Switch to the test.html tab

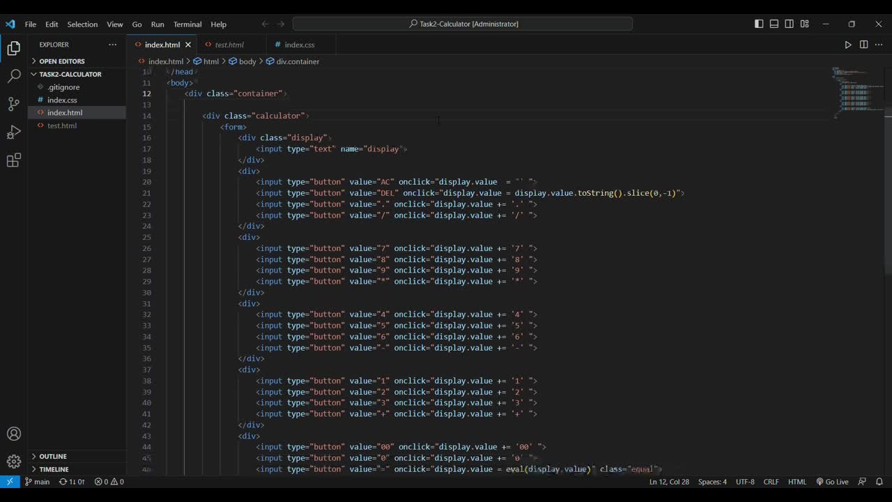[x=229, y=45]
